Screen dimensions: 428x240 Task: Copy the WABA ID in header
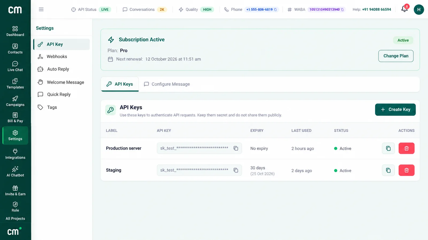pos(342,10)
